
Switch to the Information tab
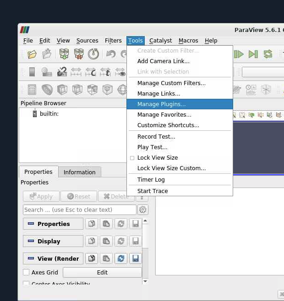click(x=79, y=172)
